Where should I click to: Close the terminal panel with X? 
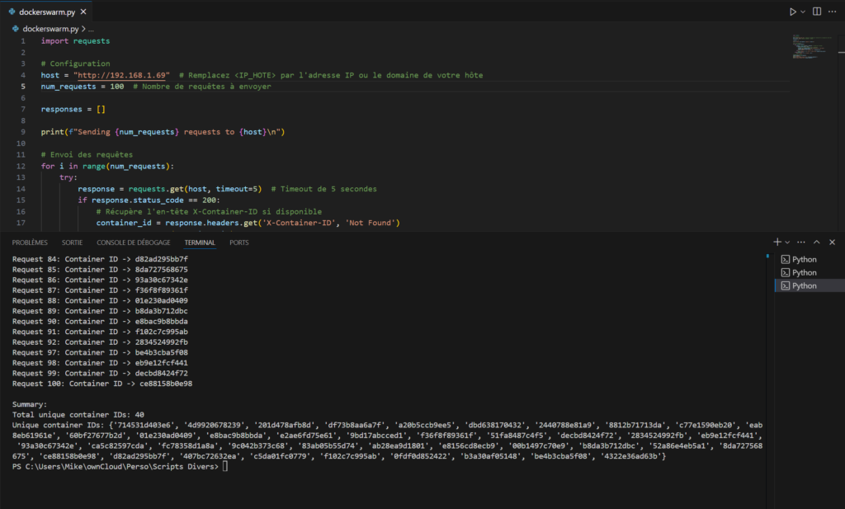(x=832, y=242)
